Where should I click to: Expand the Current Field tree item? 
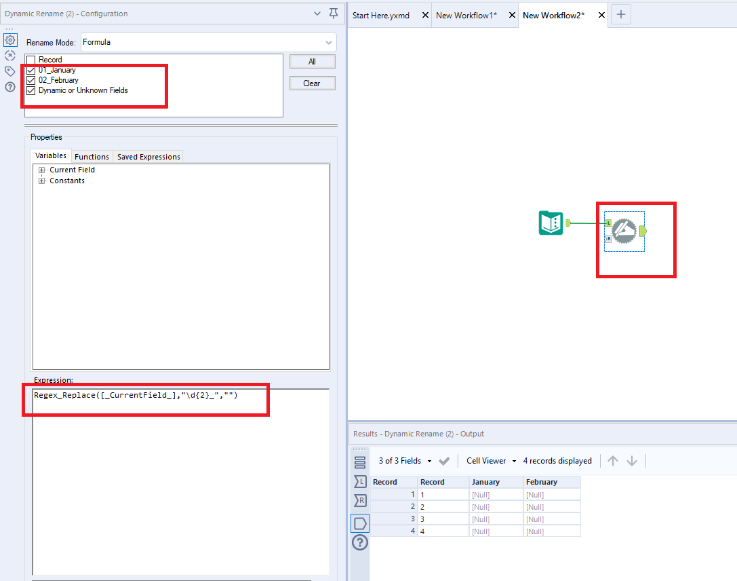42,170
